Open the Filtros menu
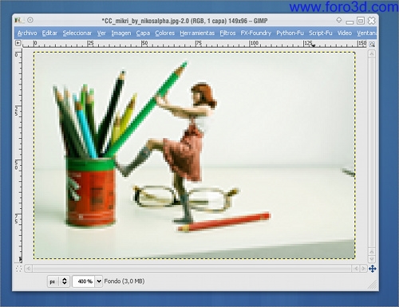This screenshot has height=307, width=399. click(x=227, y=33)
